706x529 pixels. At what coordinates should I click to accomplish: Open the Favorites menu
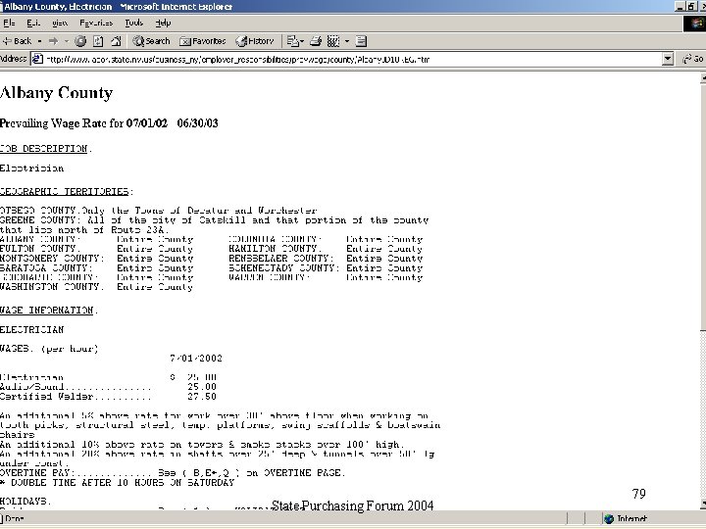pyautogui.click(x=96, y=23)
